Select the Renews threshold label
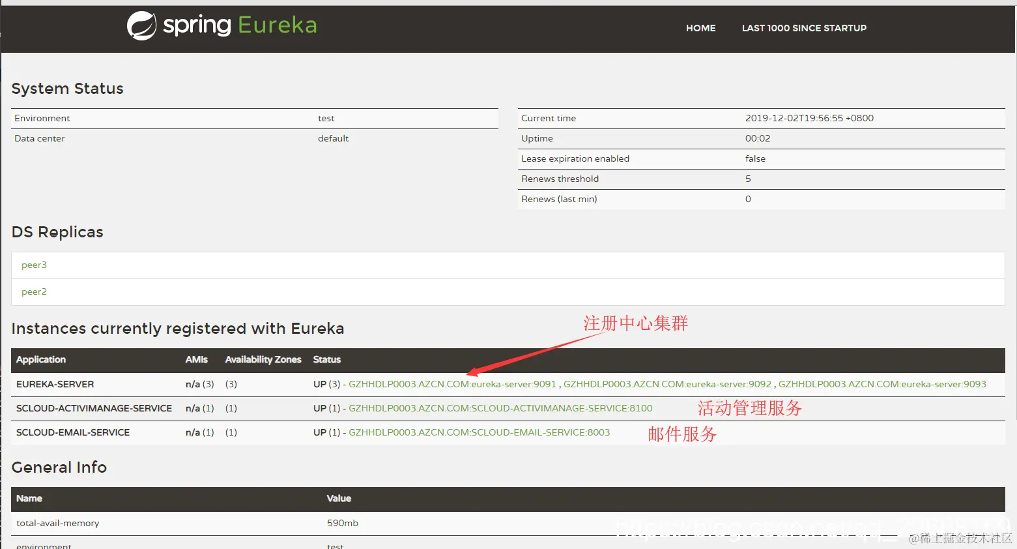Image resolution: width=1017 pixels, height=549 pixels. pos(560,179)
